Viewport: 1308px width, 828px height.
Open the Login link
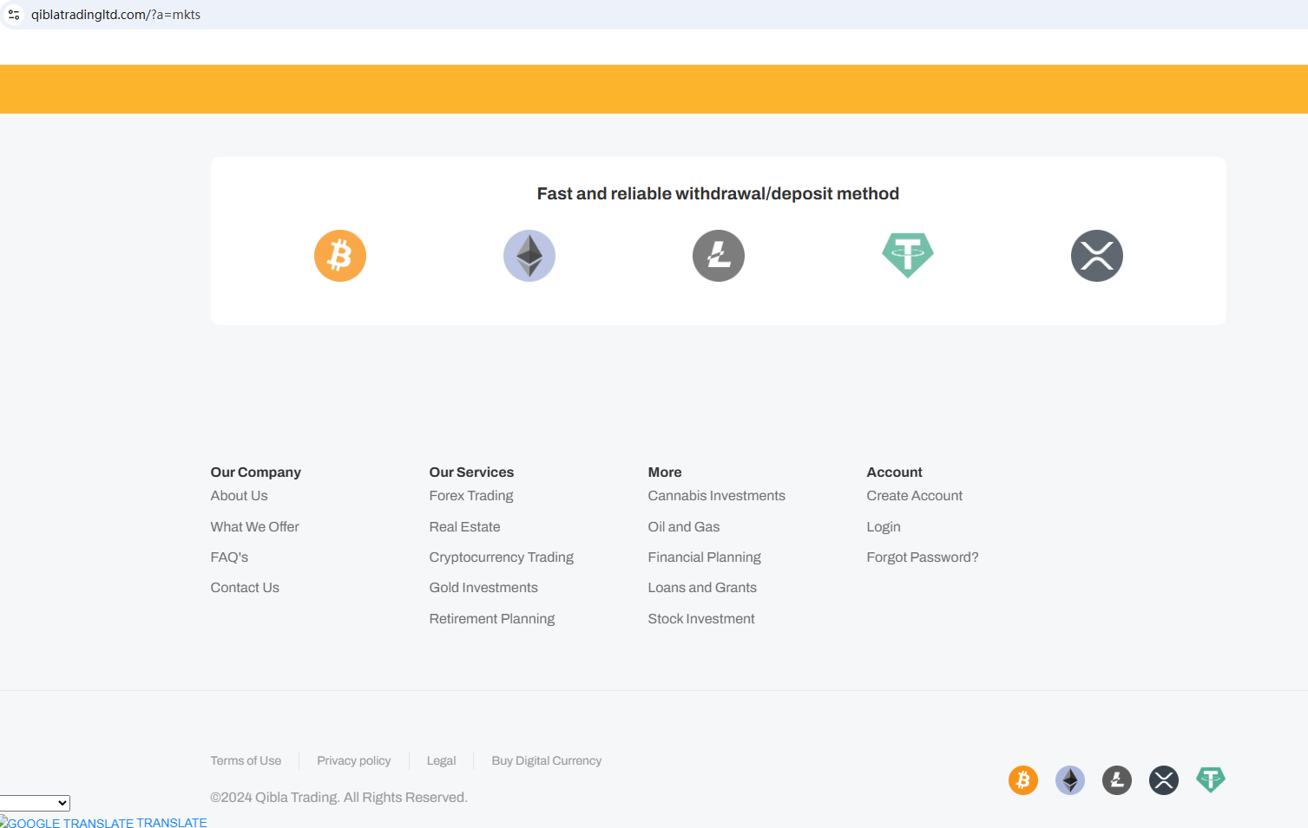tap(884, 527)
